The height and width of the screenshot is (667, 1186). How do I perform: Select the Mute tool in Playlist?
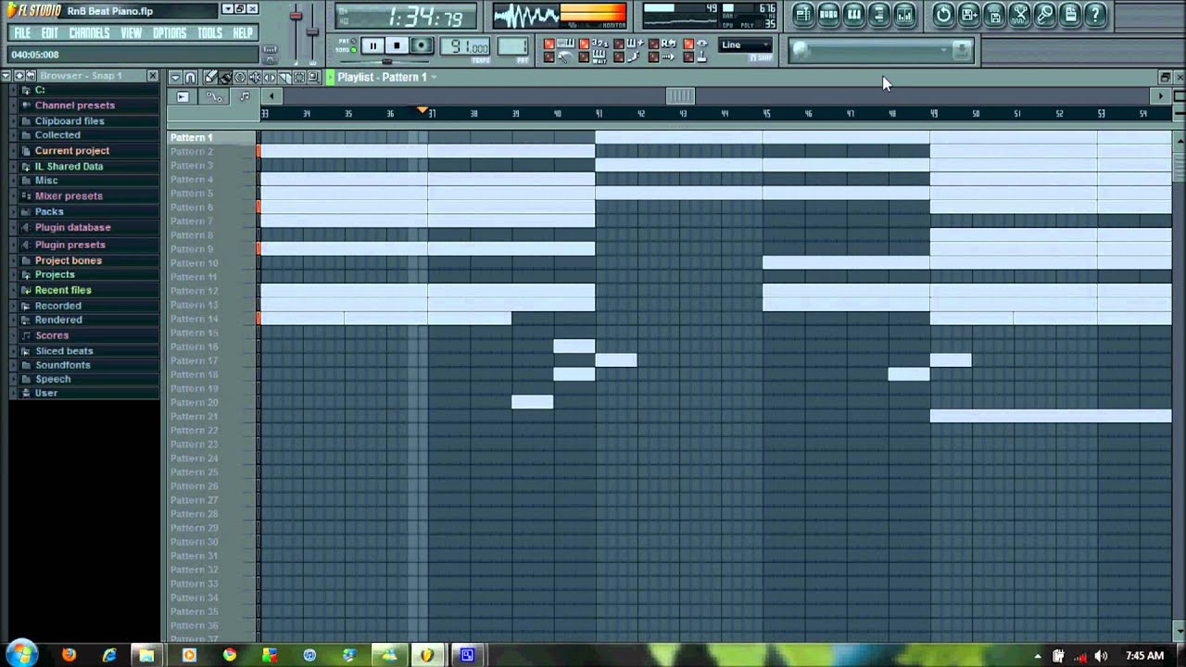(x=255, y=77)
